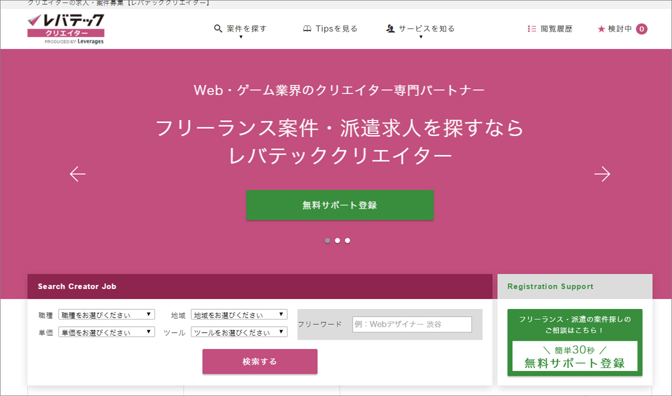Click the book icon beside Tipsを見る
Image resolution: width=672 pixels, height=396 pixels.
coord(307,29)
